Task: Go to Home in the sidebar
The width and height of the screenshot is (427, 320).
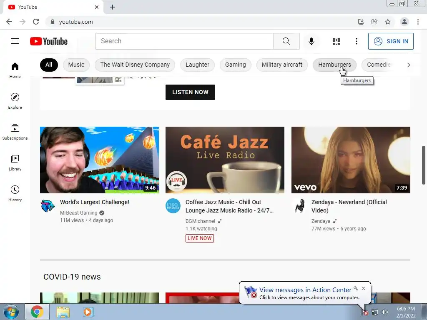Action: (15, 70)
